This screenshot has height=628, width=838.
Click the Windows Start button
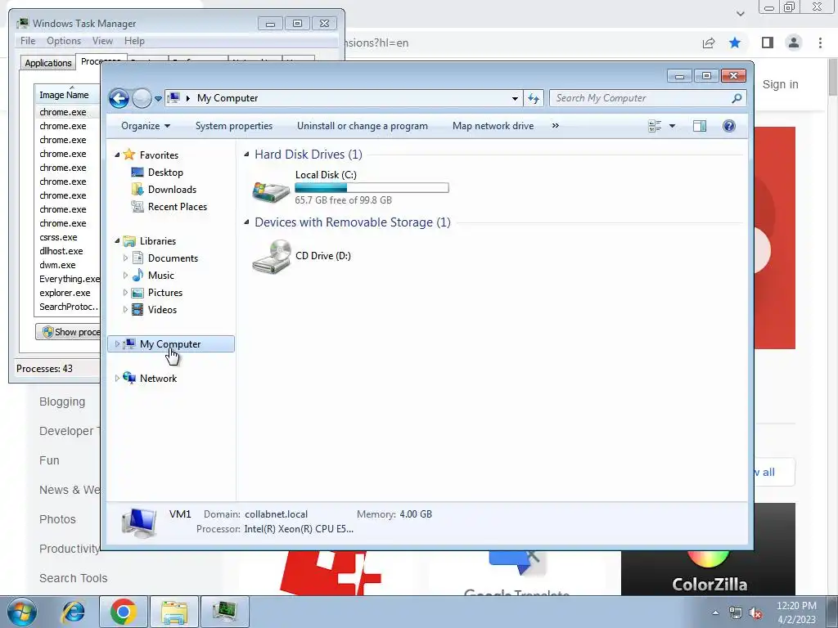pyautogui.click(x=21, y=612)
